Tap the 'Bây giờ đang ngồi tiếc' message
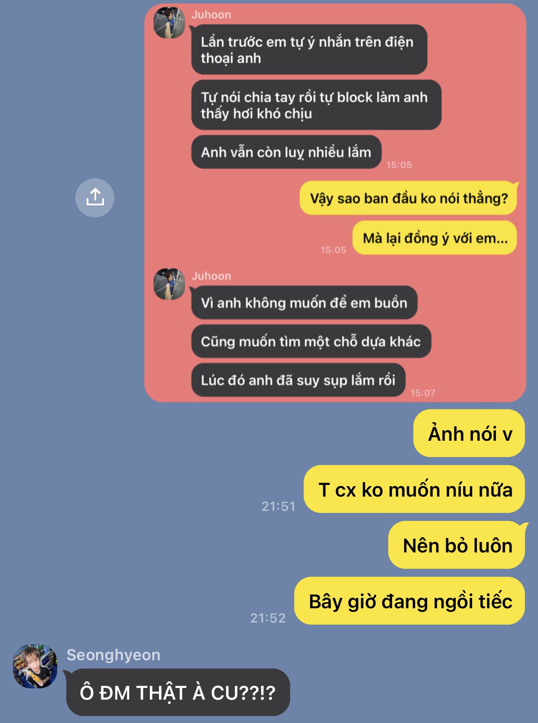Viewport: 538px width, 723px height. 410,601
